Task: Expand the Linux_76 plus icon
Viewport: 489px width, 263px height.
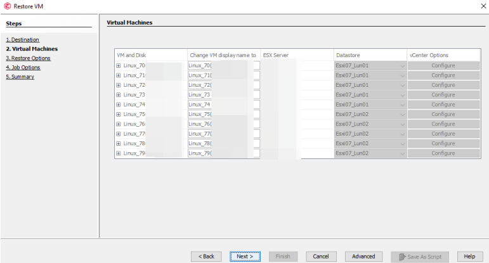Action: (x=119, y=124)
